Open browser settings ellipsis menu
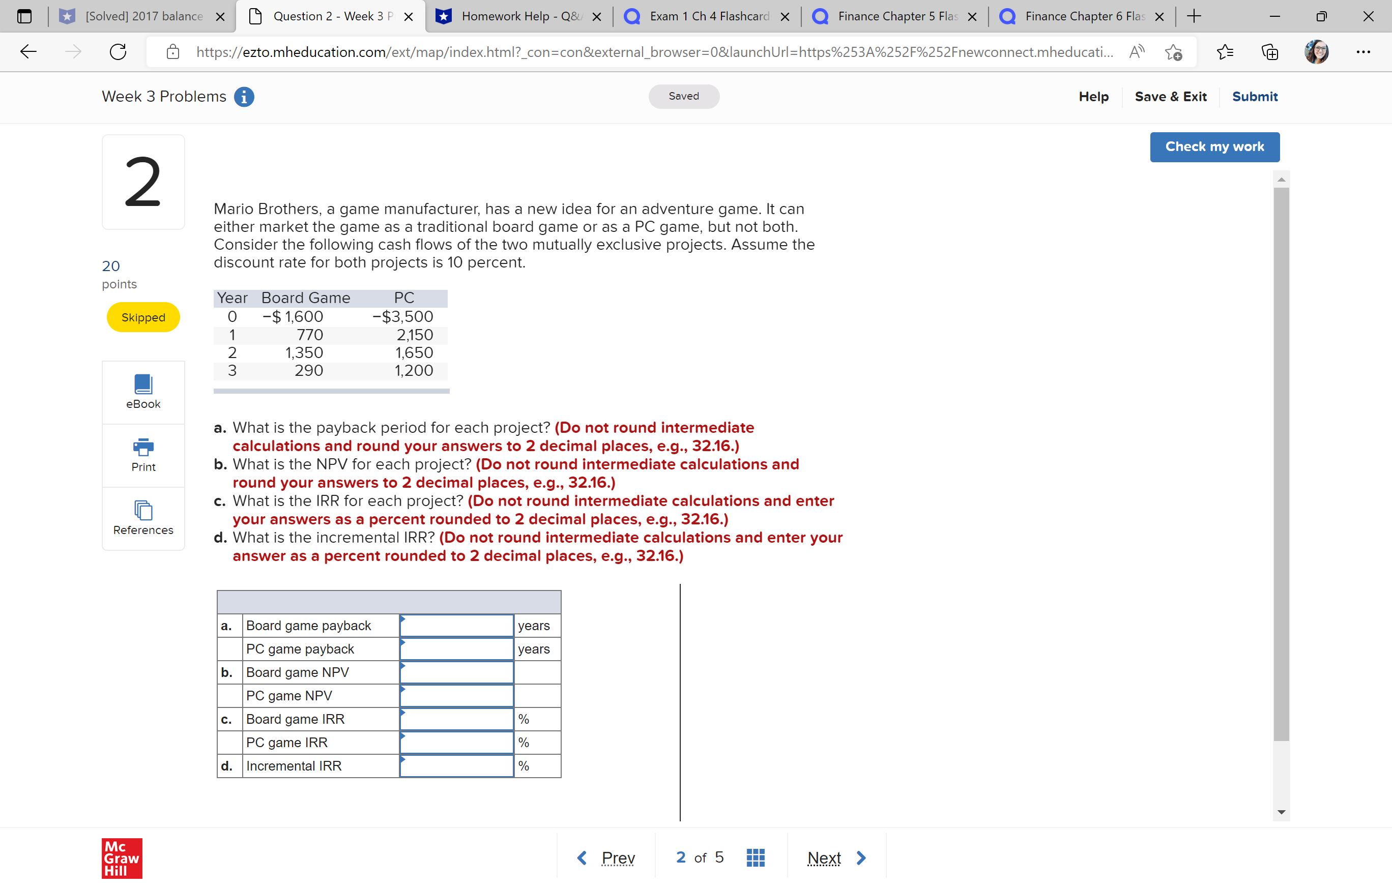 tap(1363, 52)
